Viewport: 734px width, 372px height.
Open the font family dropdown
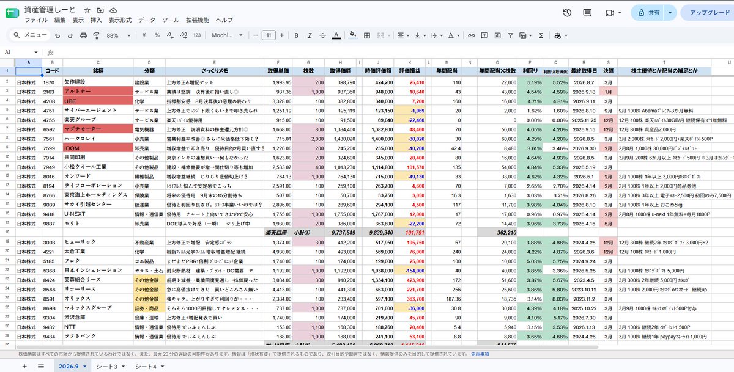(x=228, y=35)
